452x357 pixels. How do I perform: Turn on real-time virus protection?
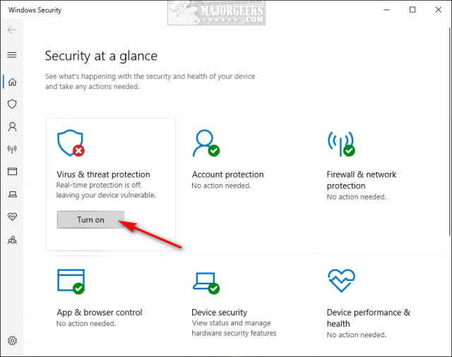[90, 219]
